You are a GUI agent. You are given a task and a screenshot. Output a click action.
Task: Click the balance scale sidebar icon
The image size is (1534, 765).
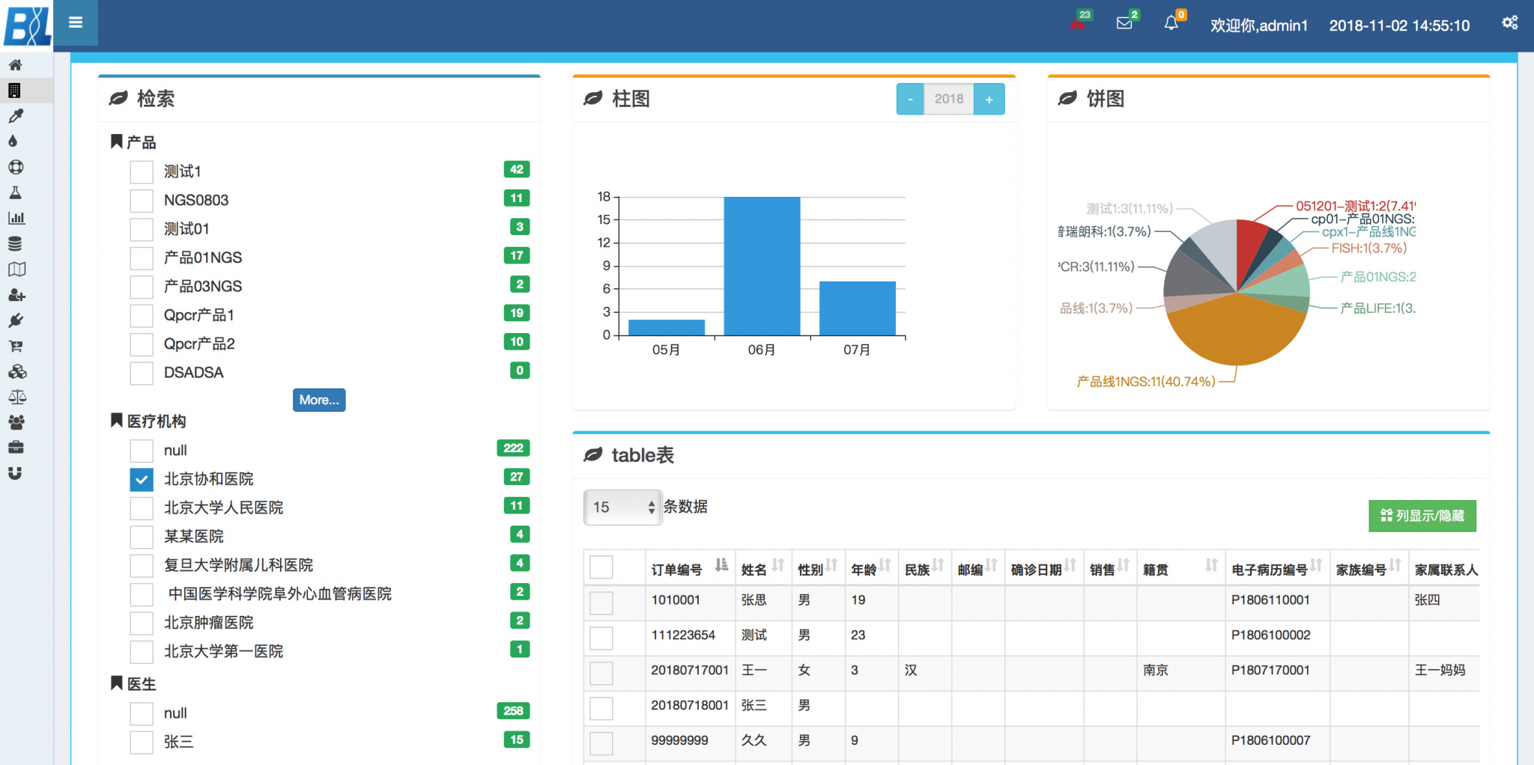coord(17,397)
